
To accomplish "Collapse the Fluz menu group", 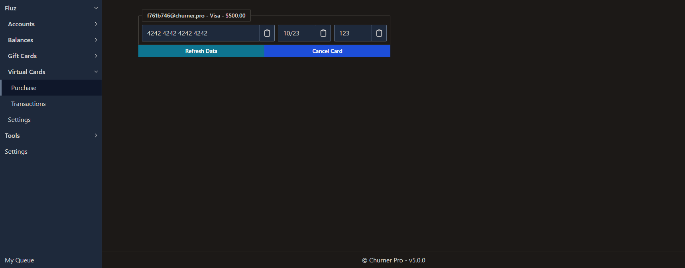I will point(51,8).
